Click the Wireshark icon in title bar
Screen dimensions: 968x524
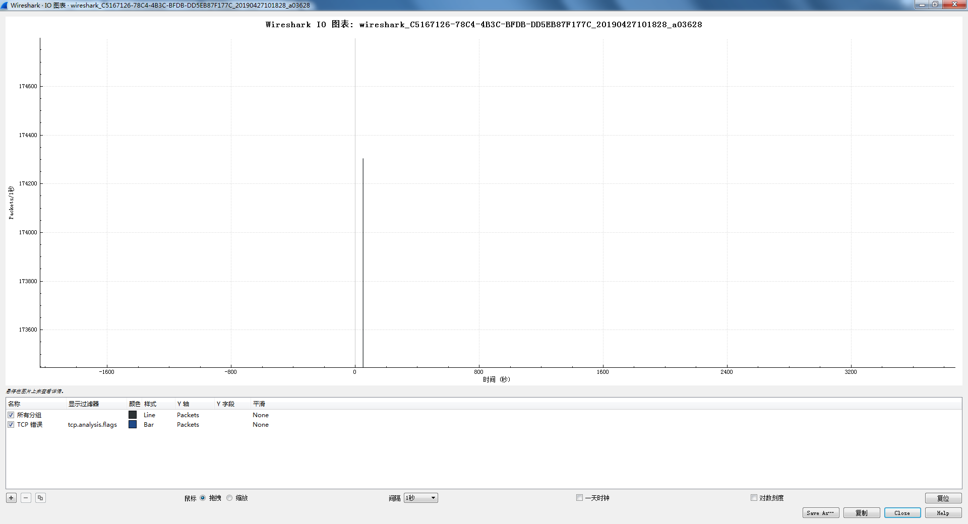[x=5, y=5]
